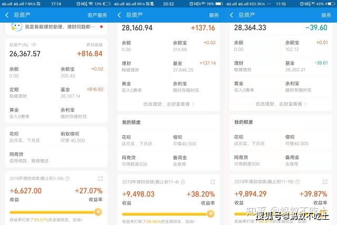Open 网商贷 可用额度500 in middle screen
This screenshot has height=225, width=337.
pos(143,161)
